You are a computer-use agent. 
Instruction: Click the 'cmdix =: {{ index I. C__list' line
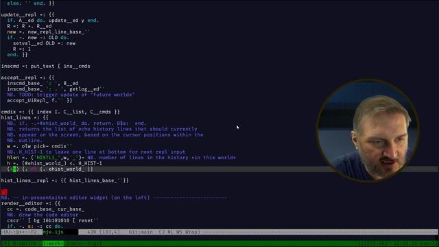tap(60, 112)
